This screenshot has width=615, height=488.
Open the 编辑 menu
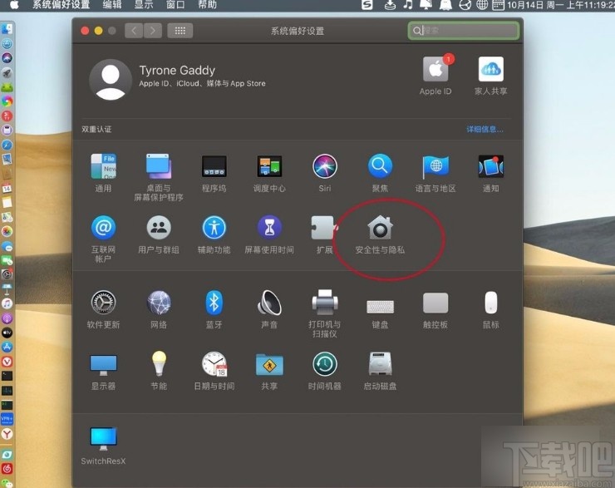tap(112, 5)
